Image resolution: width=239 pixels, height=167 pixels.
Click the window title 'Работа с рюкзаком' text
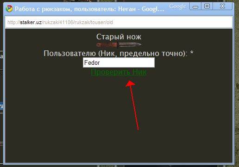[x=43, y=9]
